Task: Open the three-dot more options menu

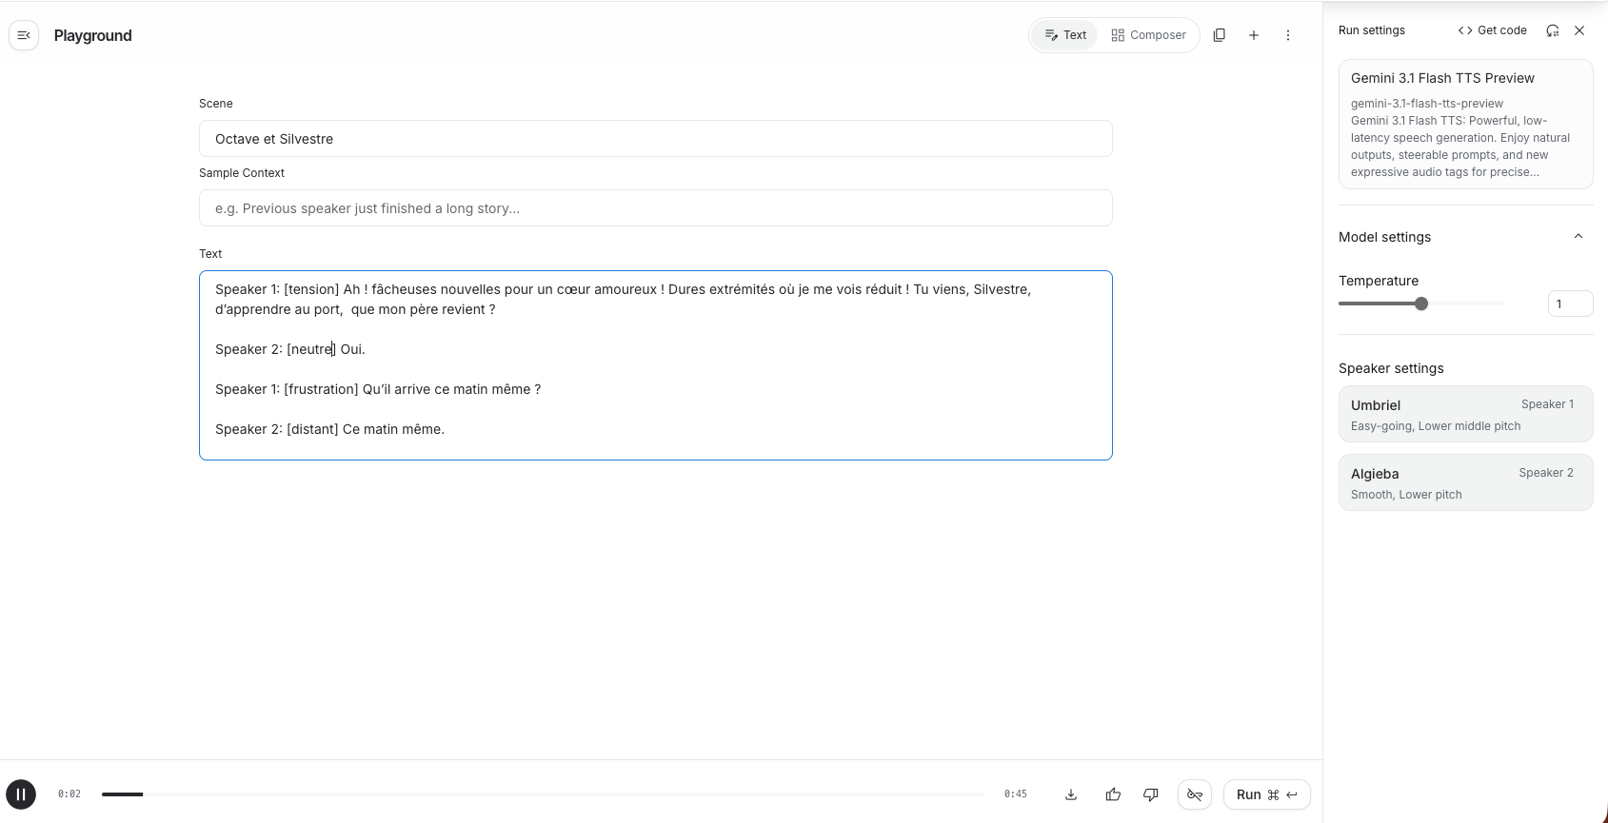Action: pos(1288,35)
